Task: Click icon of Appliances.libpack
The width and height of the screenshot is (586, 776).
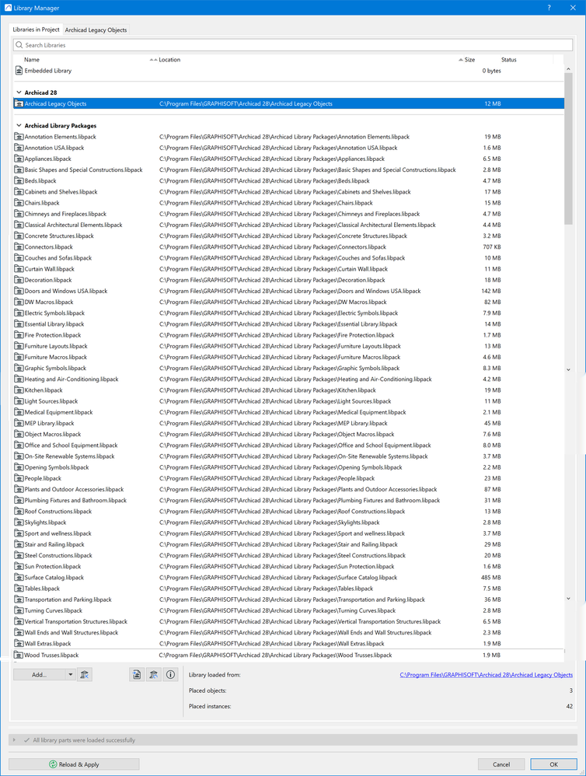Action: 19,159
